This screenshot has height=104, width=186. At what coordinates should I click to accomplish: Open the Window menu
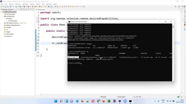[49, 4]
